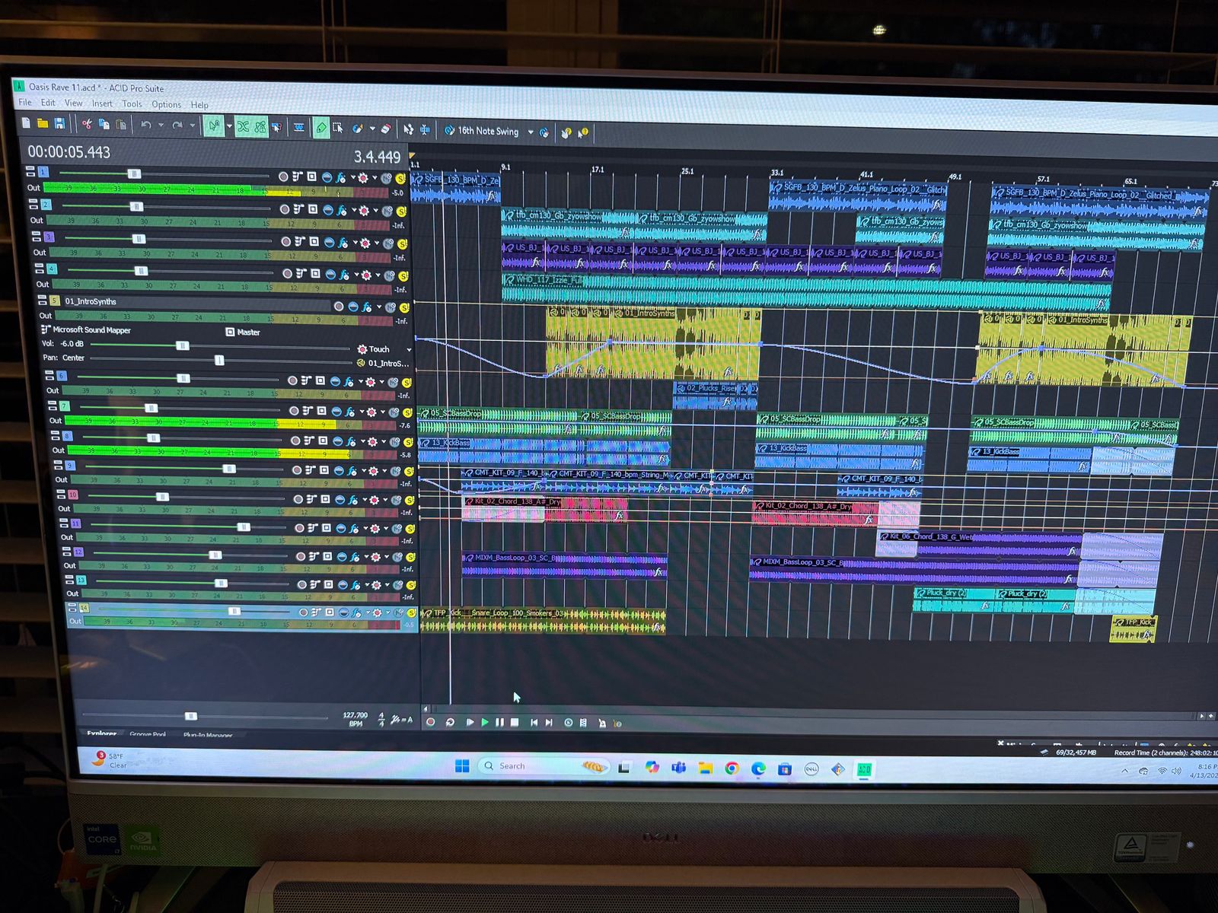Expand the Touch automation mode dropdown
The image size is (1218, 913).
click(409, 349)
